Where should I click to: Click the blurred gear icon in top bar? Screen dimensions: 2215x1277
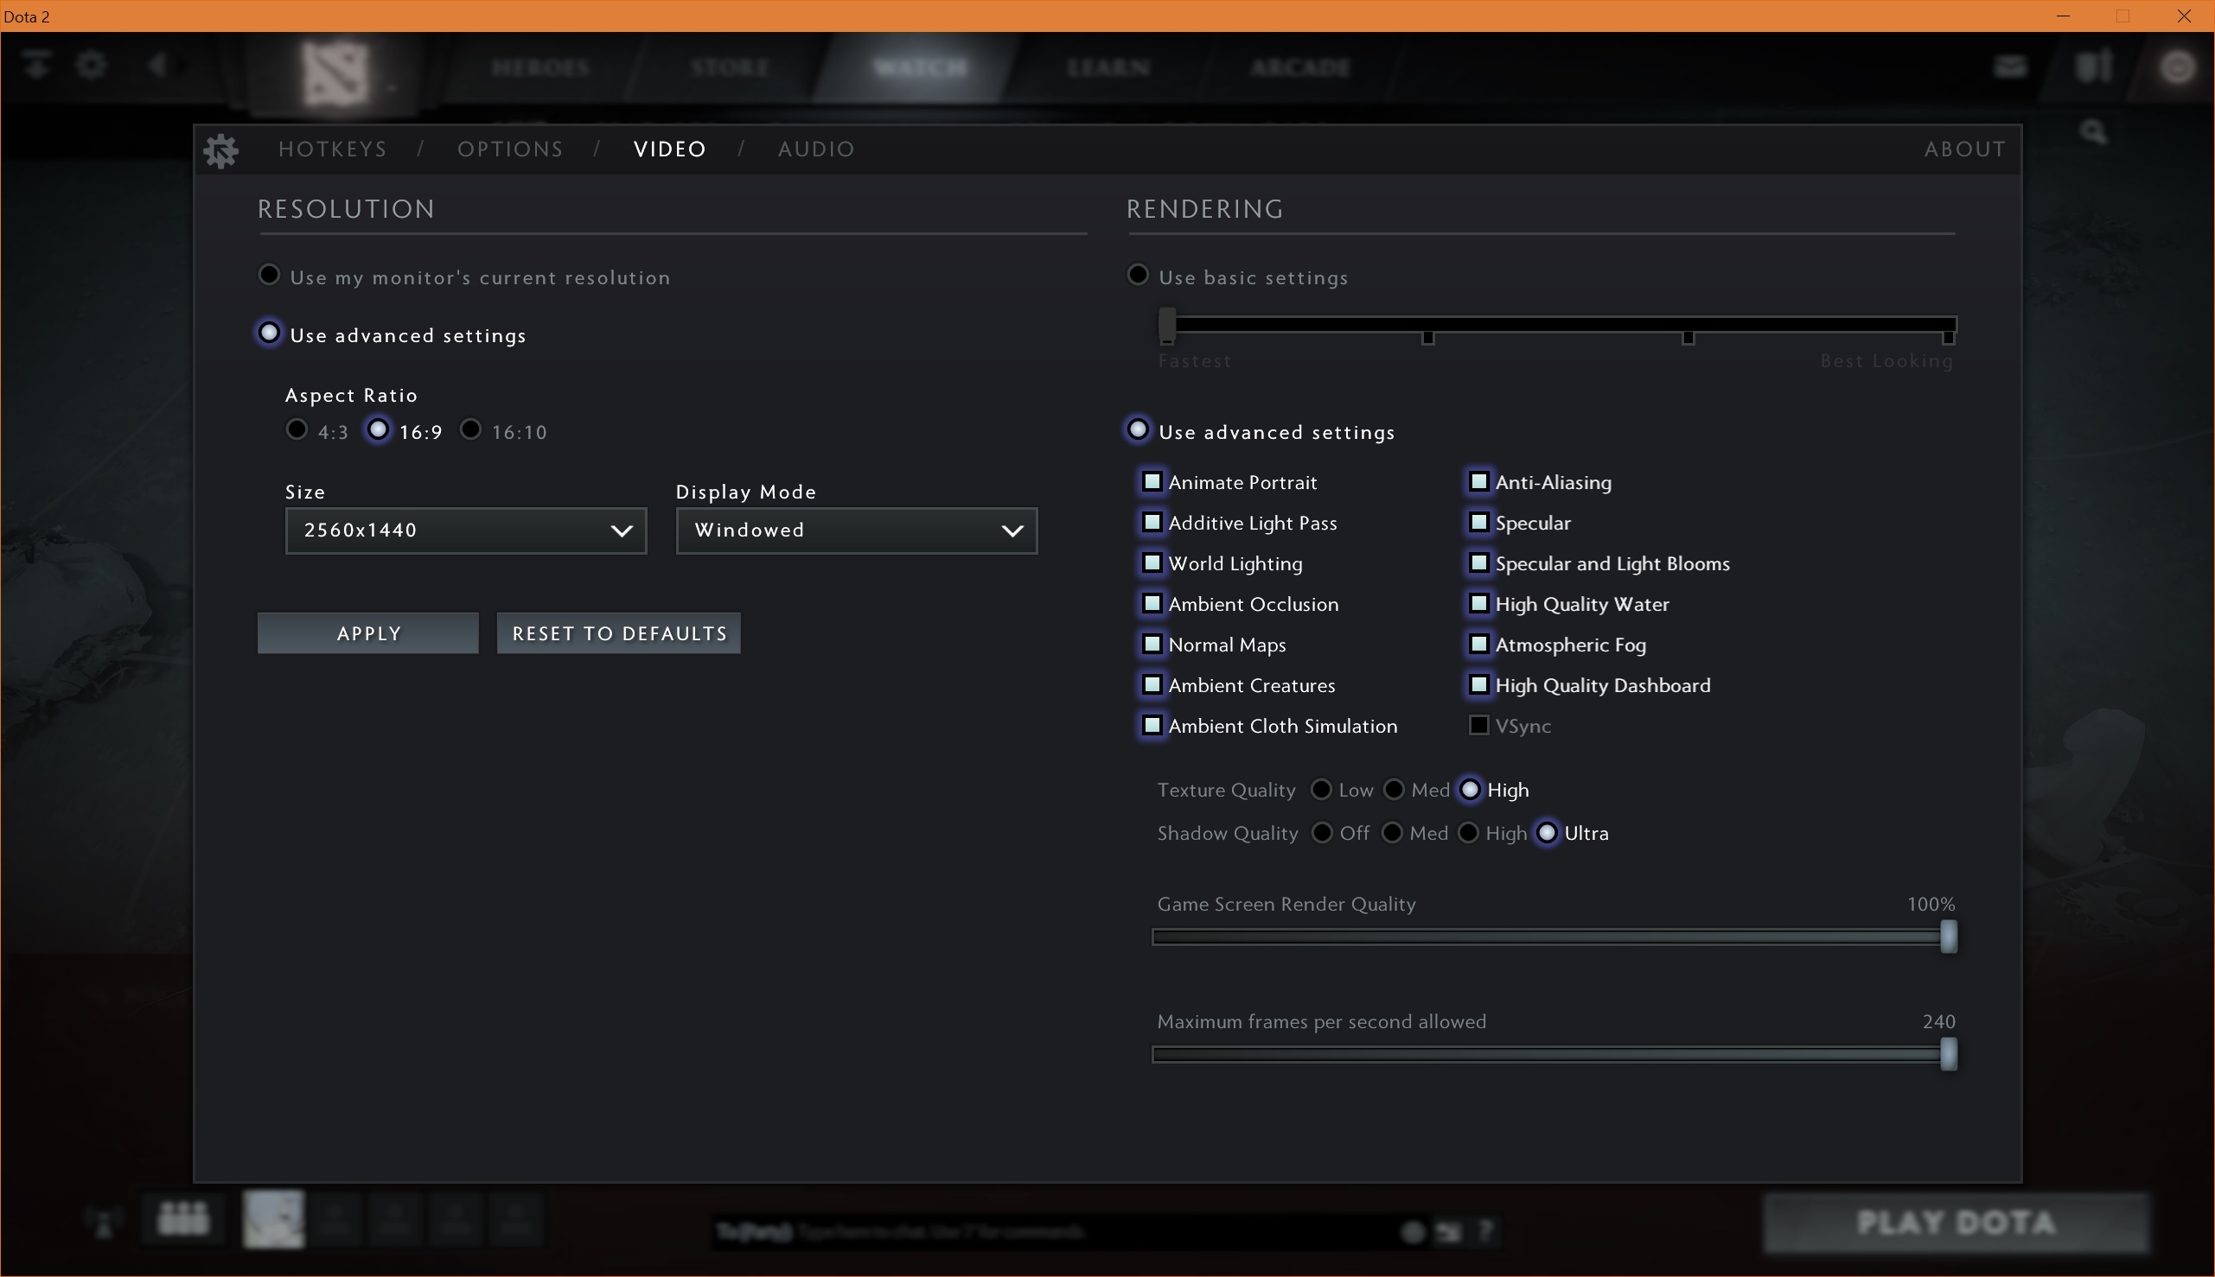tap(92, 65)
